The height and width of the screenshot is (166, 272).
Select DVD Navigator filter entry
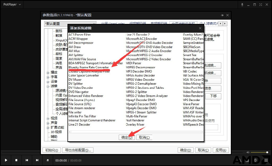click(78, 92)
